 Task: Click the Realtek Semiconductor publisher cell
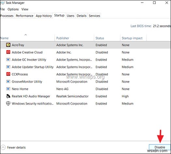click(x=72, y=96)
